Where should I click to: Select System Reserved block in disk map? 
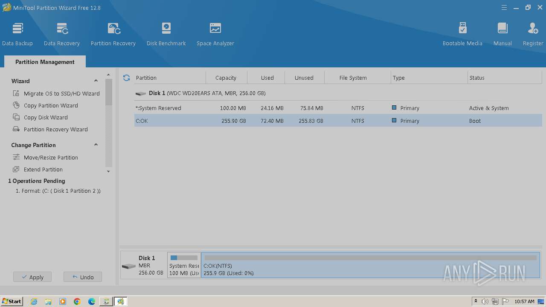point(184,265)
